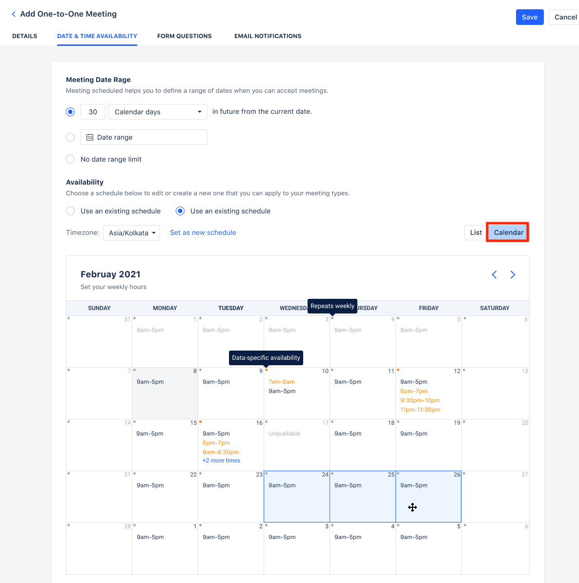Click the Monday column header
The width and height of the screenshot is (579, 583).
point(165,308)
